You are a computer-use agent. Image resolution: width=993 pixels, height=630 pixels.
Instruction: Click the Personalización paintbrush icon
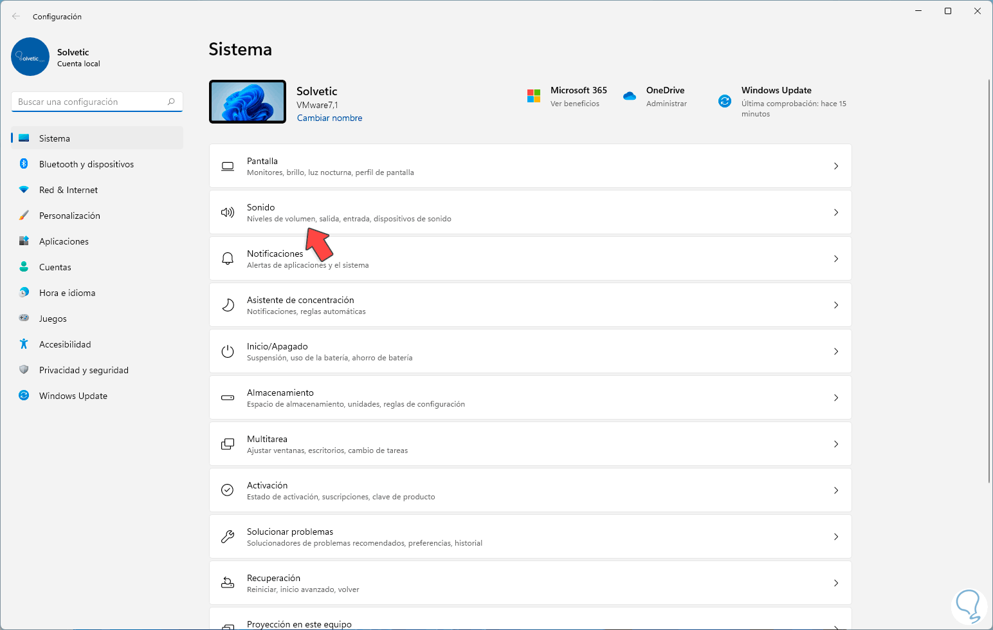click(24, 216)
